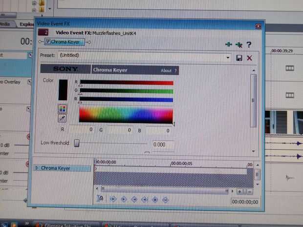Zoom out keyframe timeline with minus
This screenshot has width=303, height=227.
tap(250, 192)
